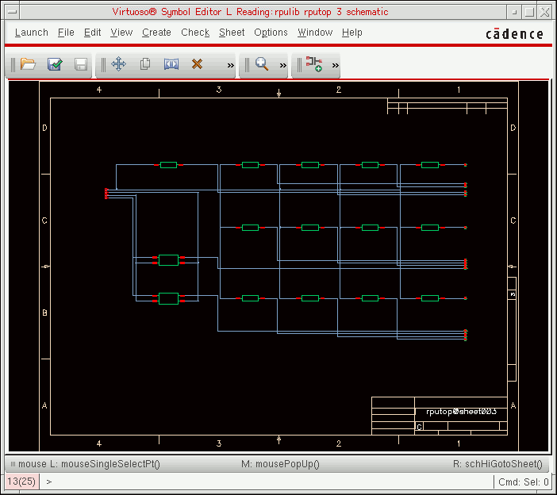557x495 pixels.
Task: Open the Window menu
Action: (315, 33)
